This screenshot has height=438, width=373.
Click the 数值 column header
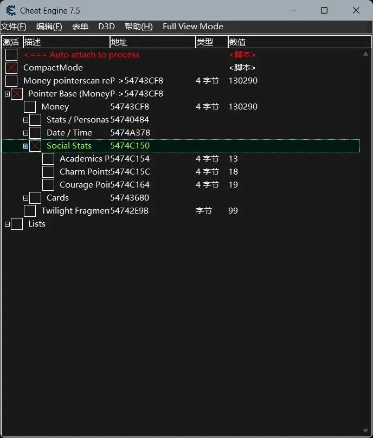[299, 42]
